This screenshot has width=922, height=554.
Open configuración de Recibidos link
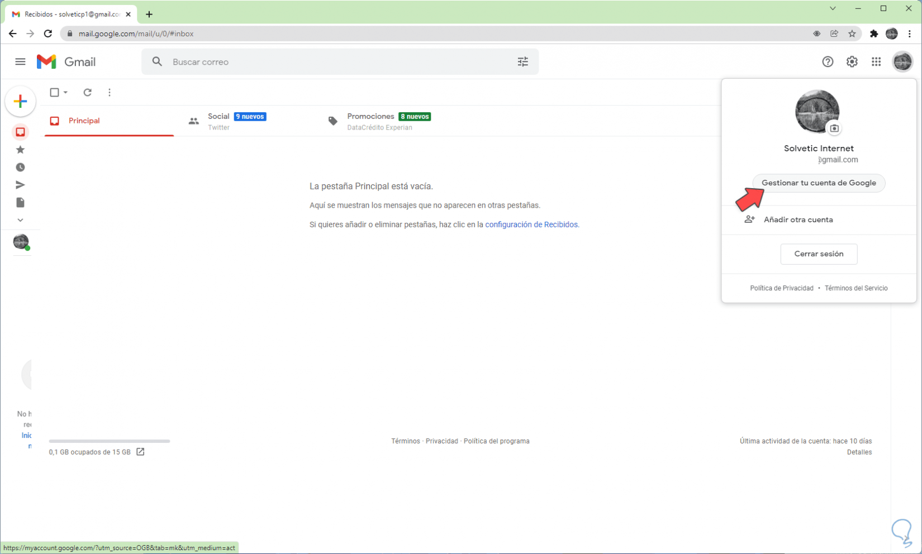pos(531,225)
